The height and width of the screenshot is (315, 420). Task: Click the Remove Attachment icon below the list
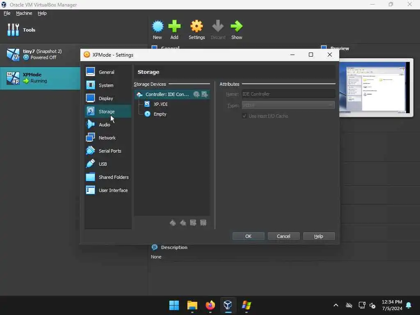point(203,223)
